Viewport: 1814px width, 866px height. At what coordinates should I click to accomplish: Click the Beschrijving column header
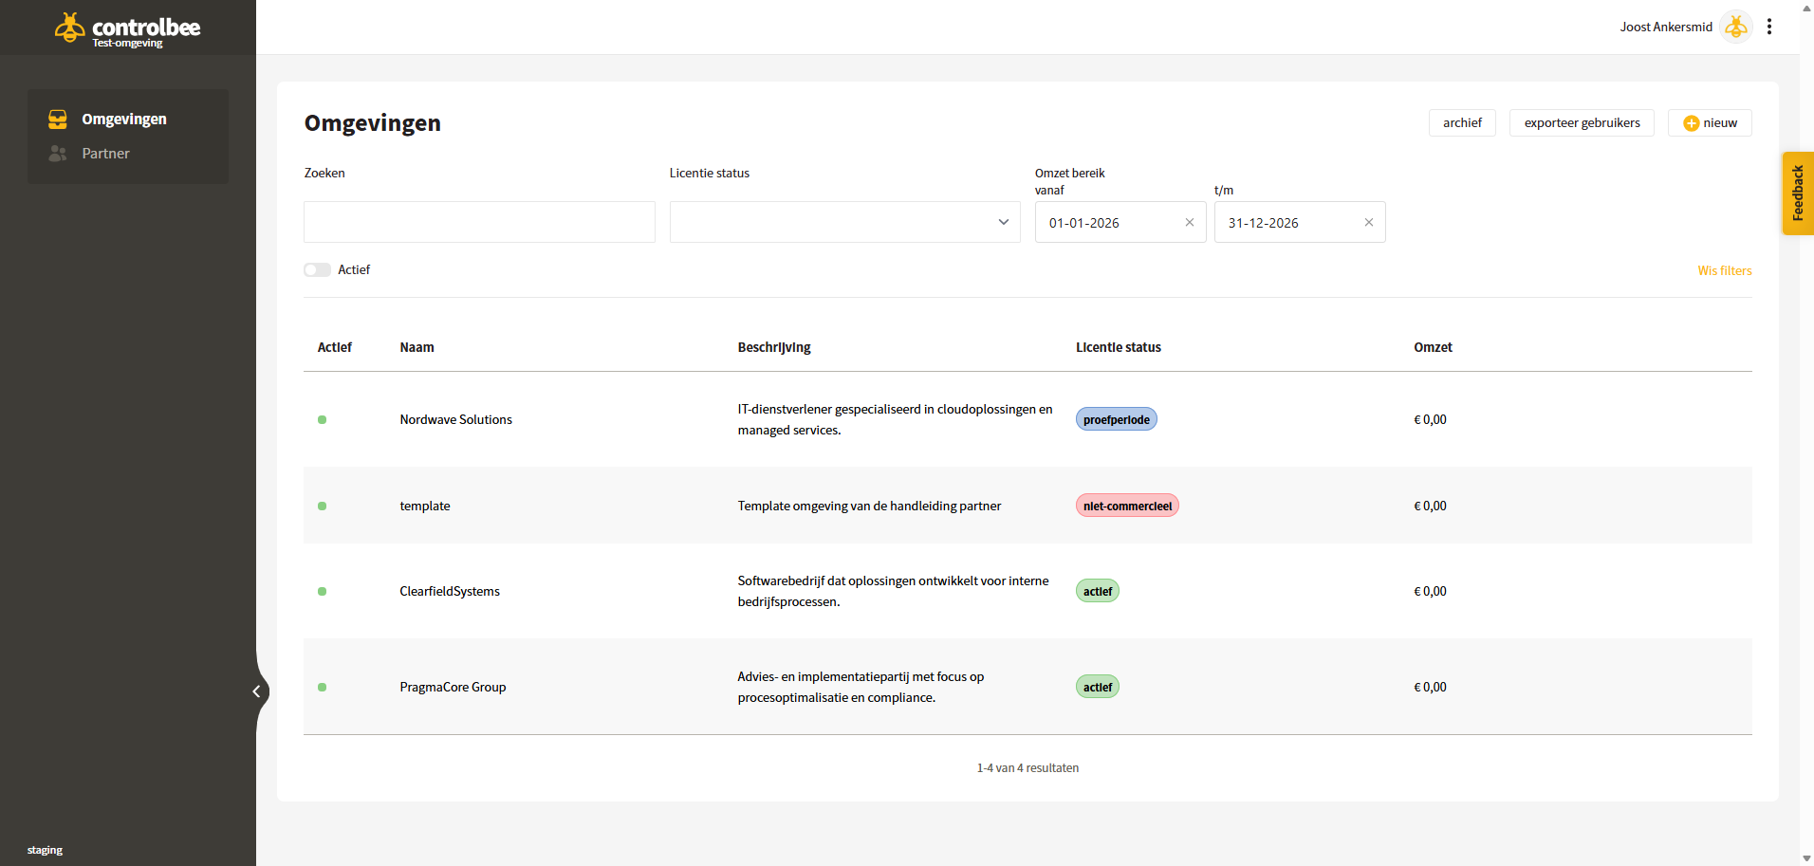click(774, 347)
